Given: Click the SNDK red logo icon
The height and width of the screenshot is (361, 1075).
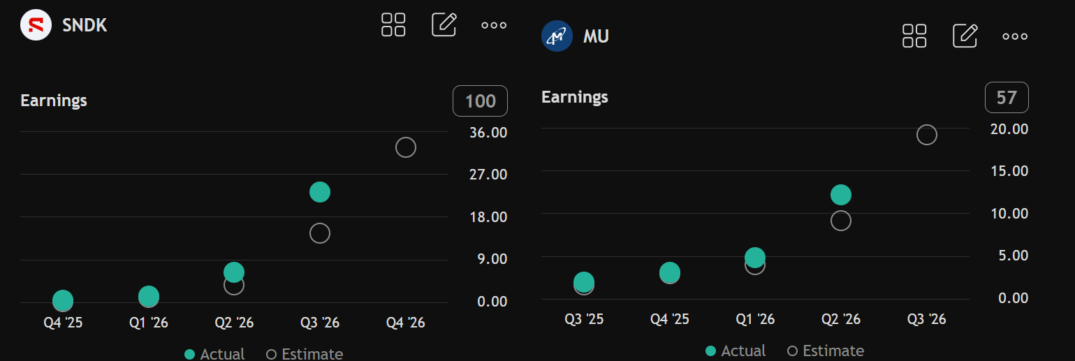Looking at the screenshot, I should point(36,26).
